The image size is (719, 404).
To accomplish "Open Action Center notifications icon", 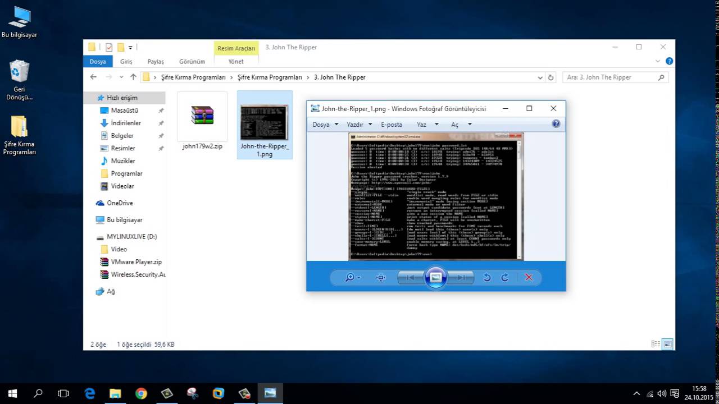I will click(675, 394).
